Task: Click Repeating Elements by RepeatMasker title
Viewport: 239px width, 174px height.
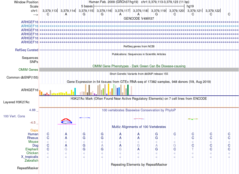Action: click(139, 164)
